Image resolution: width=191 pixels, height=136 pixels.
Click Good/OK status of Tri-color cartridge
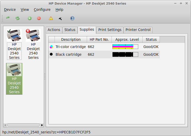151,47
